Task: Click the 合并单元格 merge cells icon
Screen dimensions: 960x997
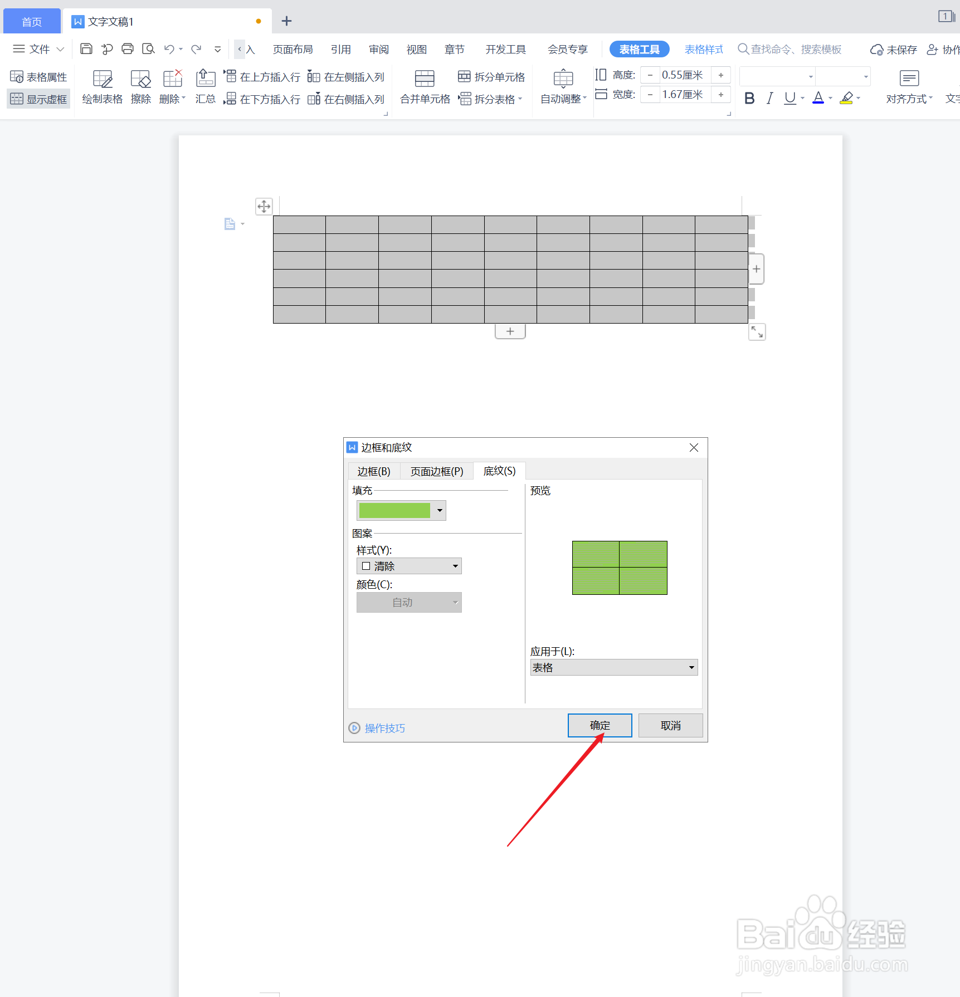Action: coord(424,78)
